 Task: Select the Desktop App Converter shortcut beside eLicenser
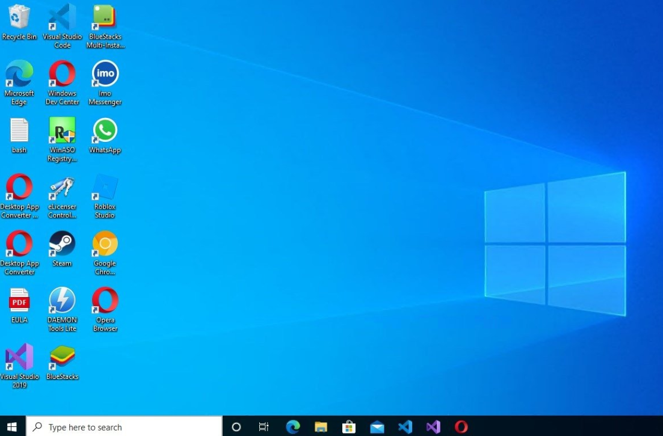[19, 197]
